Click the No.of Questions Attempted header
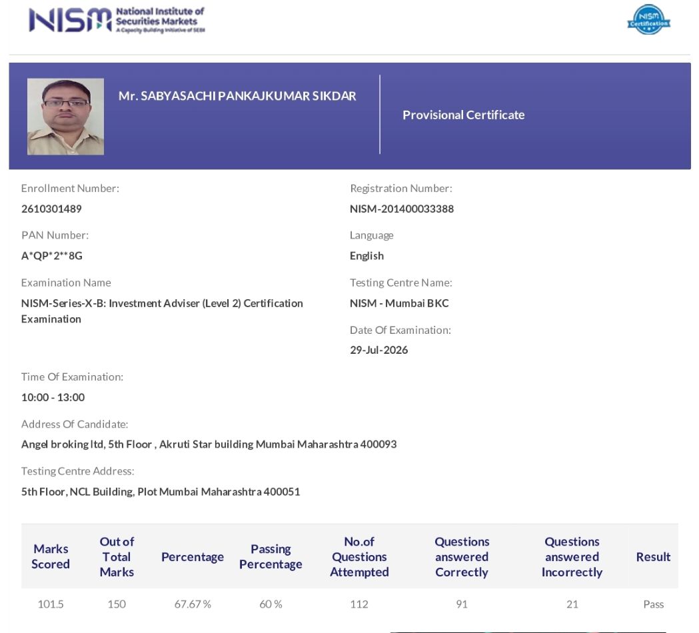 tap(359, 556)
